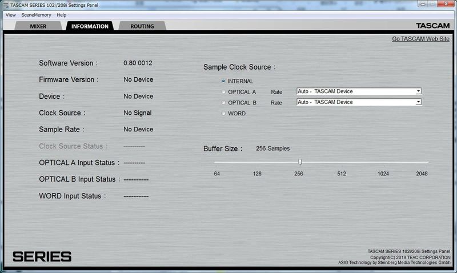This screenshot has width=457, height=273.
Task: Click the Buffer Size slider handle
Action: [x=299, y=162]
